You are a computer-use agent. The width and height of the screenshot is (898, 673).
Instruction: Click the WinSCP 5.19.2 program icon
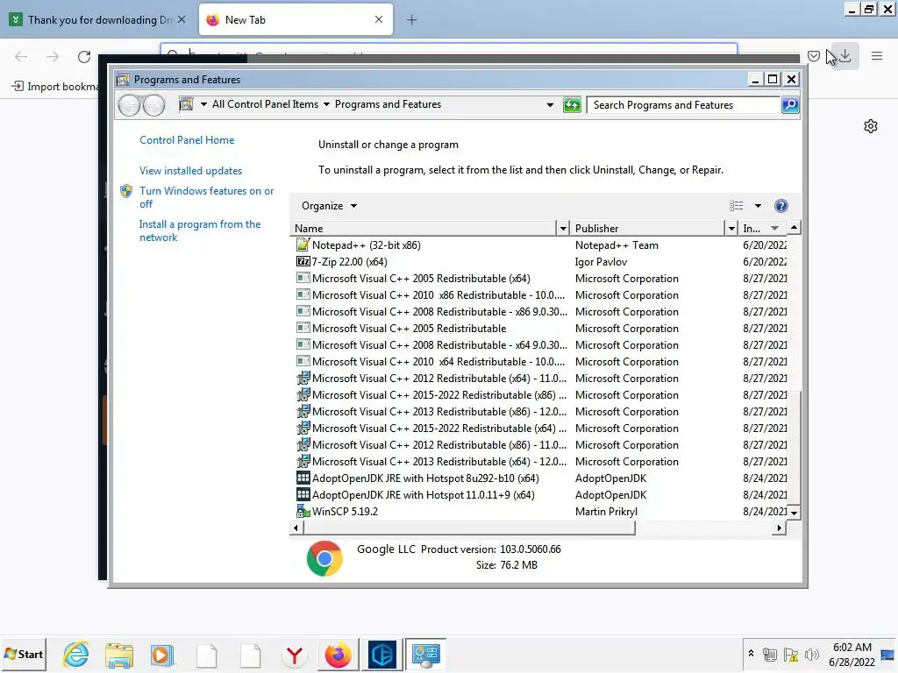(303, 511)
